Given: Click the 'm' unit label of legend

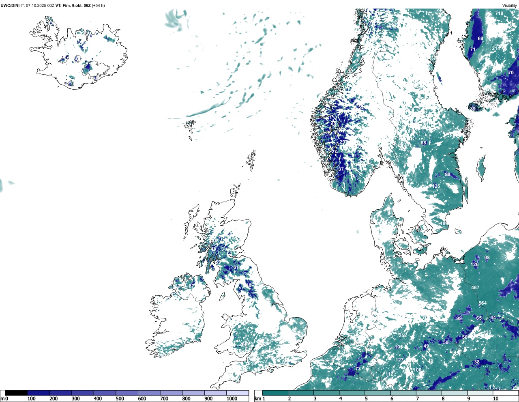Looking at the screenshot, I should (2, 399).
